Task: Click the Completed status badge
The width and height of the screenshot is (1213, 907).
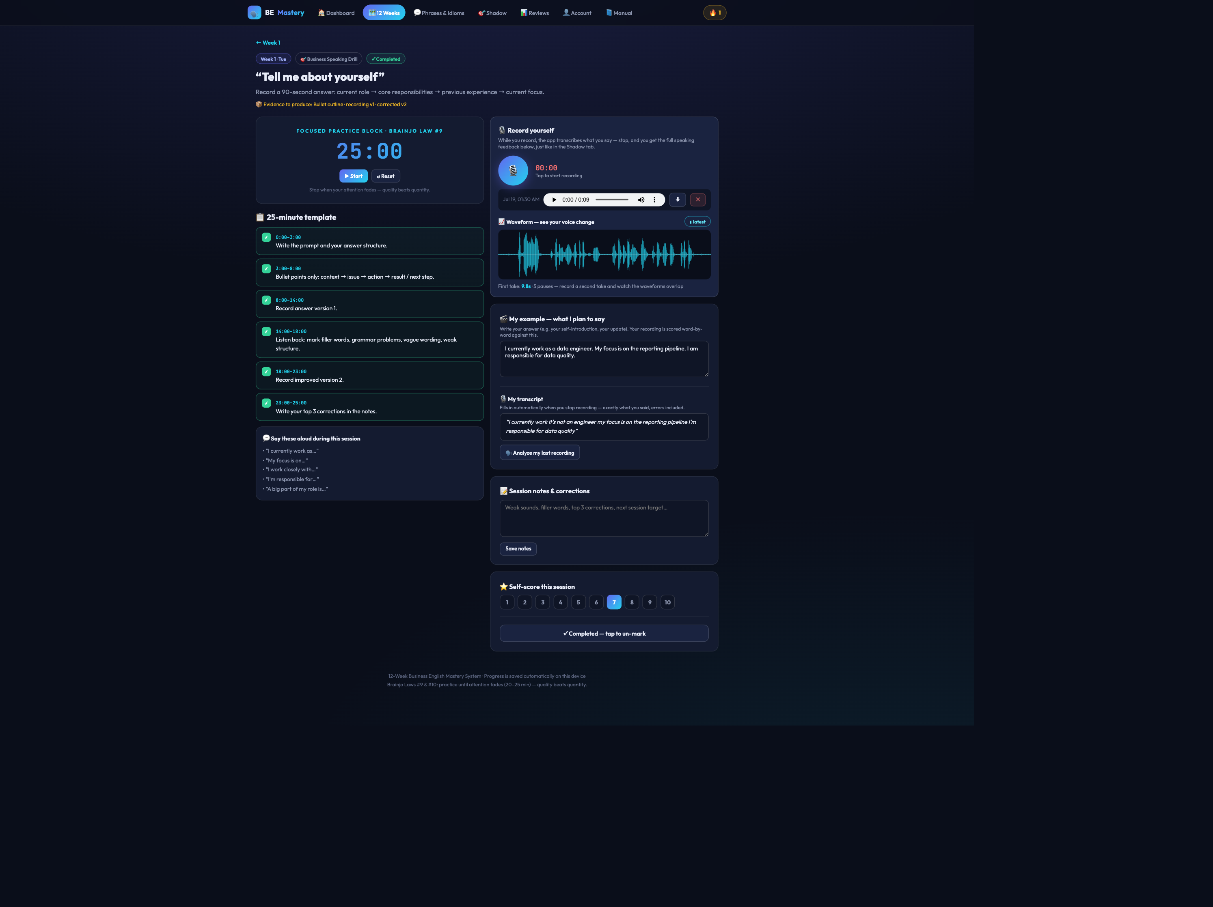Action: [386, 59]
